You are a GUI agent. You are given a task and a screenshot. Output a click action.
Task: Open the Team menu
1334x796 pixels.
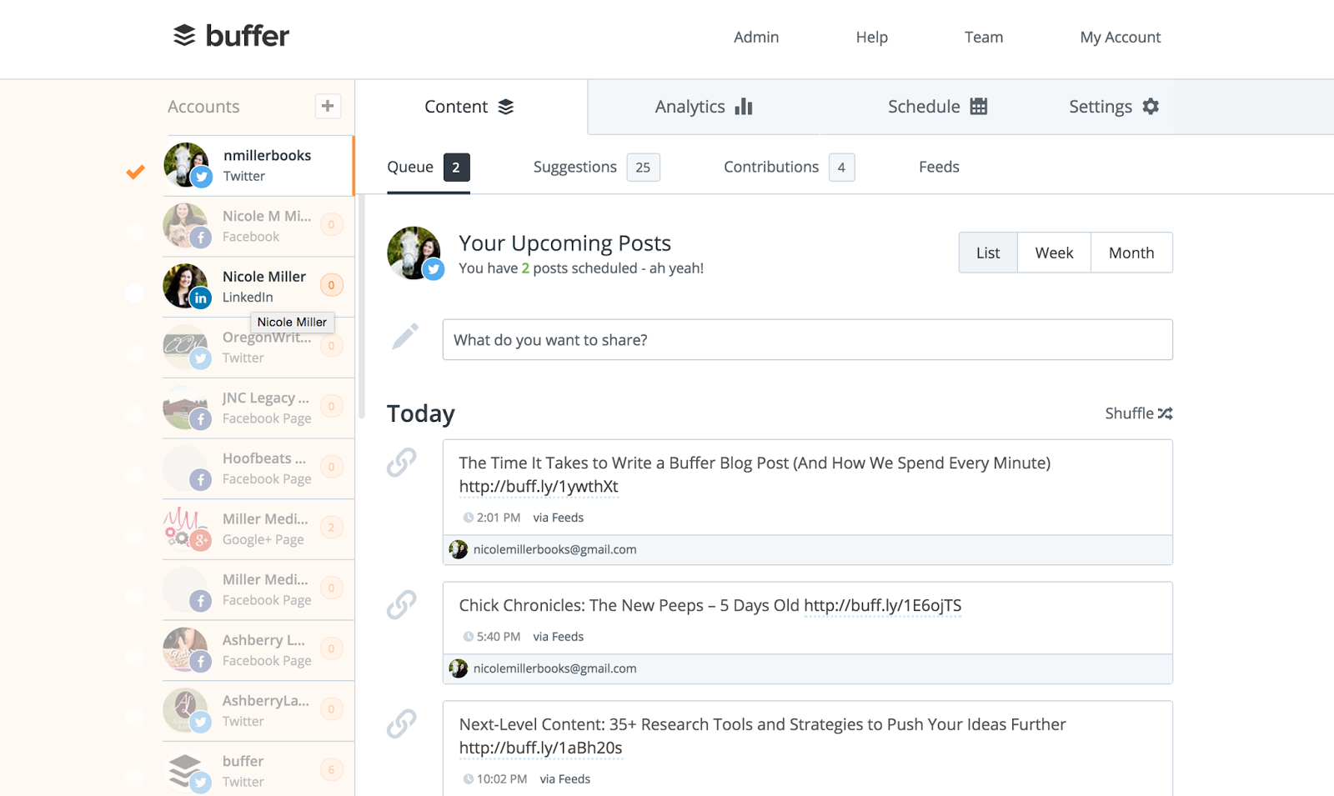click(984, 38)
